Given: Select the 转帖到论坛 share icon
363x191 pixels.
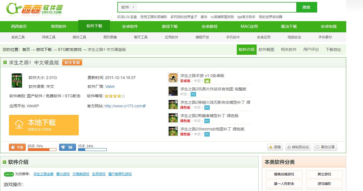Looking at the screenshot, I should (x=289, y=147).
